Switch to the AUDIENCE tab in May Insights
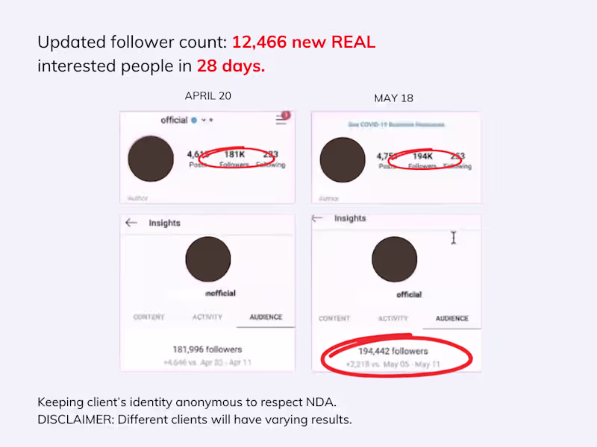Viewport: 597px width, 447px height. pyautogui.click(x=451, y=319)
